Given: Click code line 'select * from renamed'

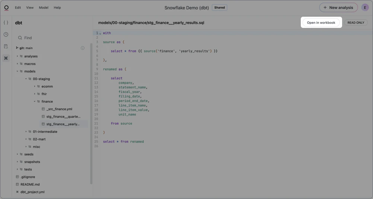Looking at the screenshot, I should click(123, 141).
